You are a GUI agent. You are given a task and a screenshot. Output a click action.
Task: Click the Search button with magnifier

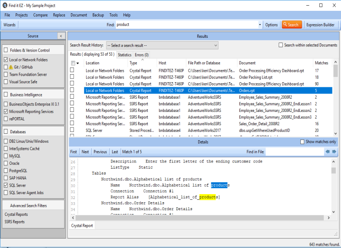pos(292,25)
